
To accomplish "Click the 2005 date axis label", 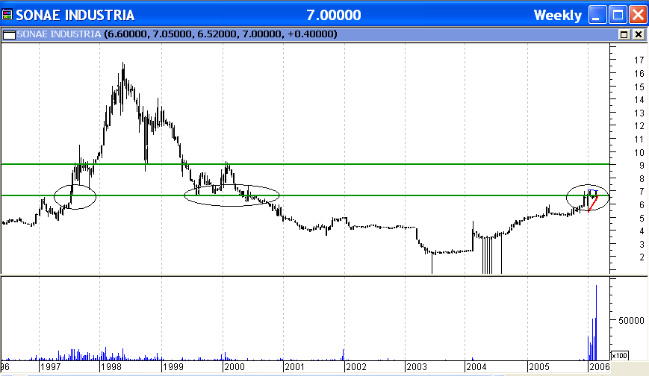I will tap(539, 367).
